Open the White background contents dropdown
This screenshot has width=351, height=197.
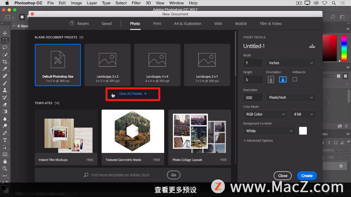click(x=269, y=131)
